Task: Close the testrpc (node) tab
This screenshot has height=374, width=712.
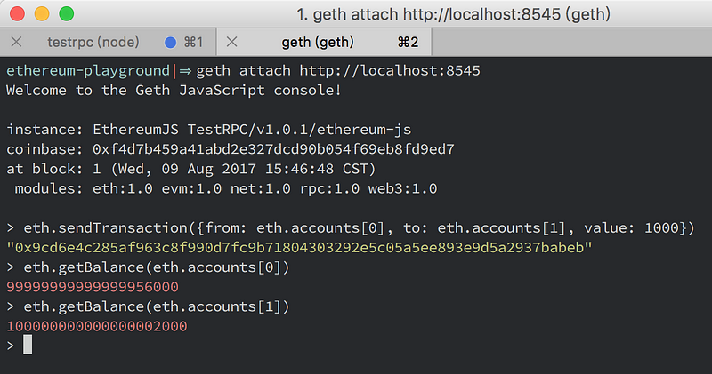Action: pos(15,42)
